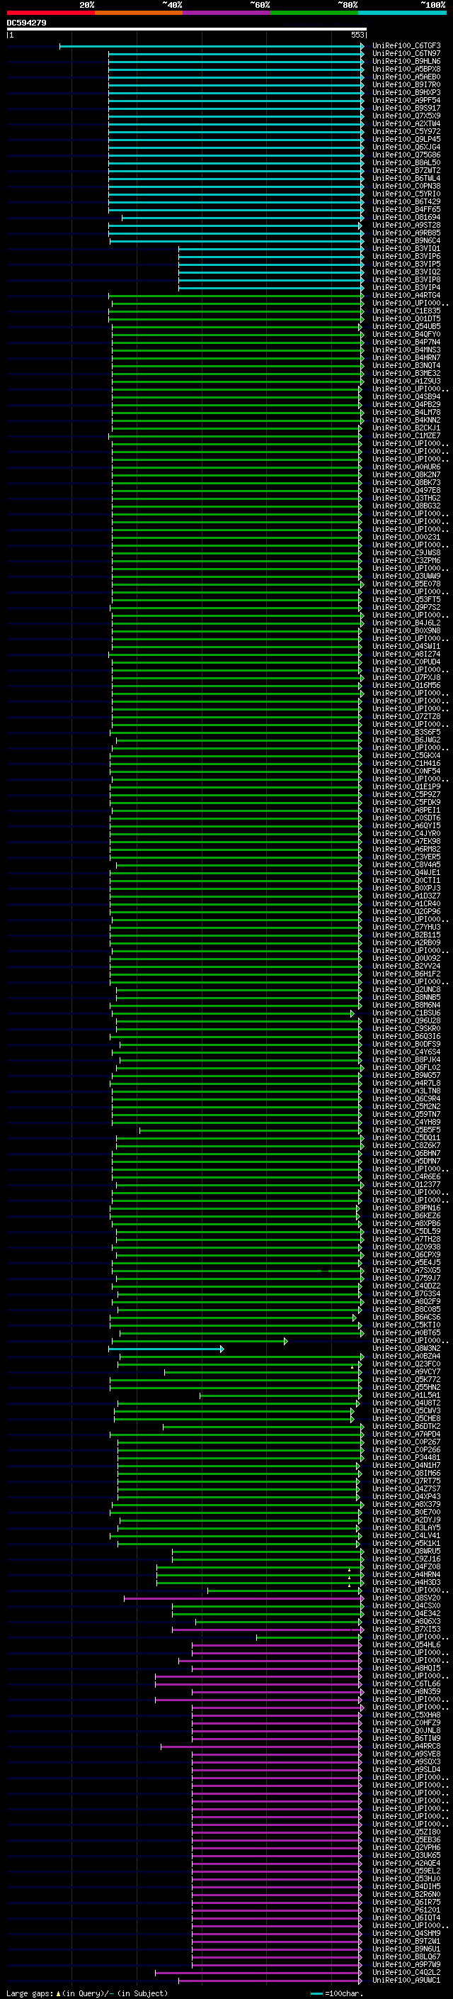Viewport: 453px width, 1999px height.
Task: Select the UniRef100_C6TGF3 hit label
Action: [x=406, y=46]
